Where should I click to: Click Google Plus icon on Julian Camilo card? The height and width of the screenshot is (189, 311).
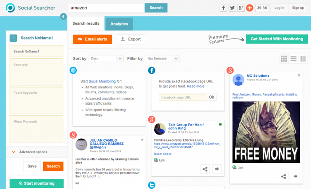tap(73, 135)
